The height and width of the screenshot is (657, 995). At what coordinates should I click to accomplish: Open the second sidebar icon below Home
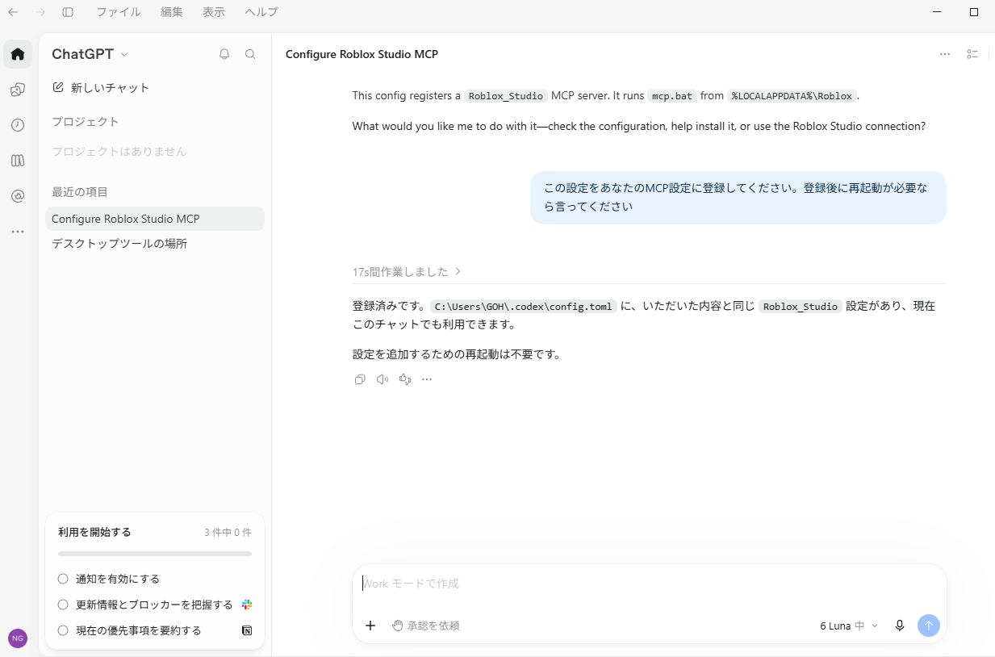tap(18, 90)
